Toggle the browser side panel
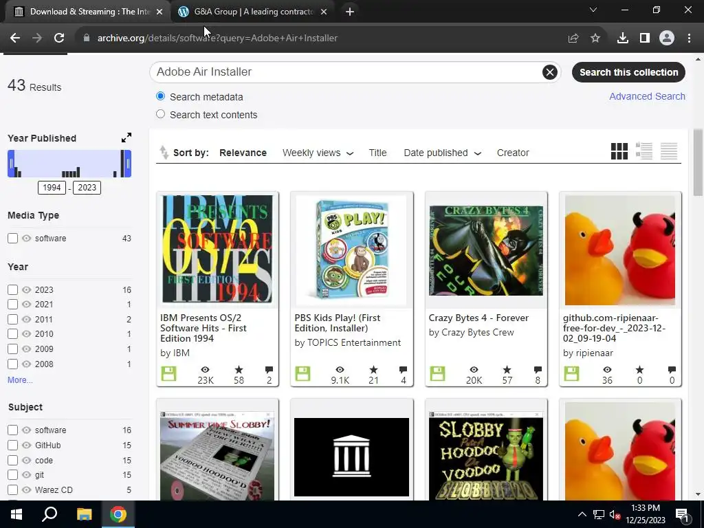The image size is (704, 528). pyautogui.click(x=645, y=38)
